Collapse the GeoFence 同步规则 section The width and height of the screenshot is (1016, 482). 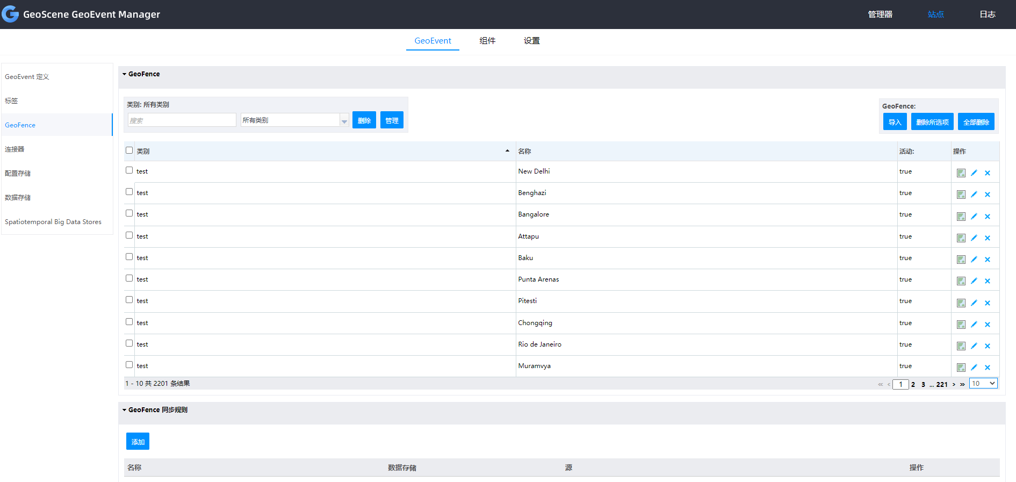[x=125, y=410]
